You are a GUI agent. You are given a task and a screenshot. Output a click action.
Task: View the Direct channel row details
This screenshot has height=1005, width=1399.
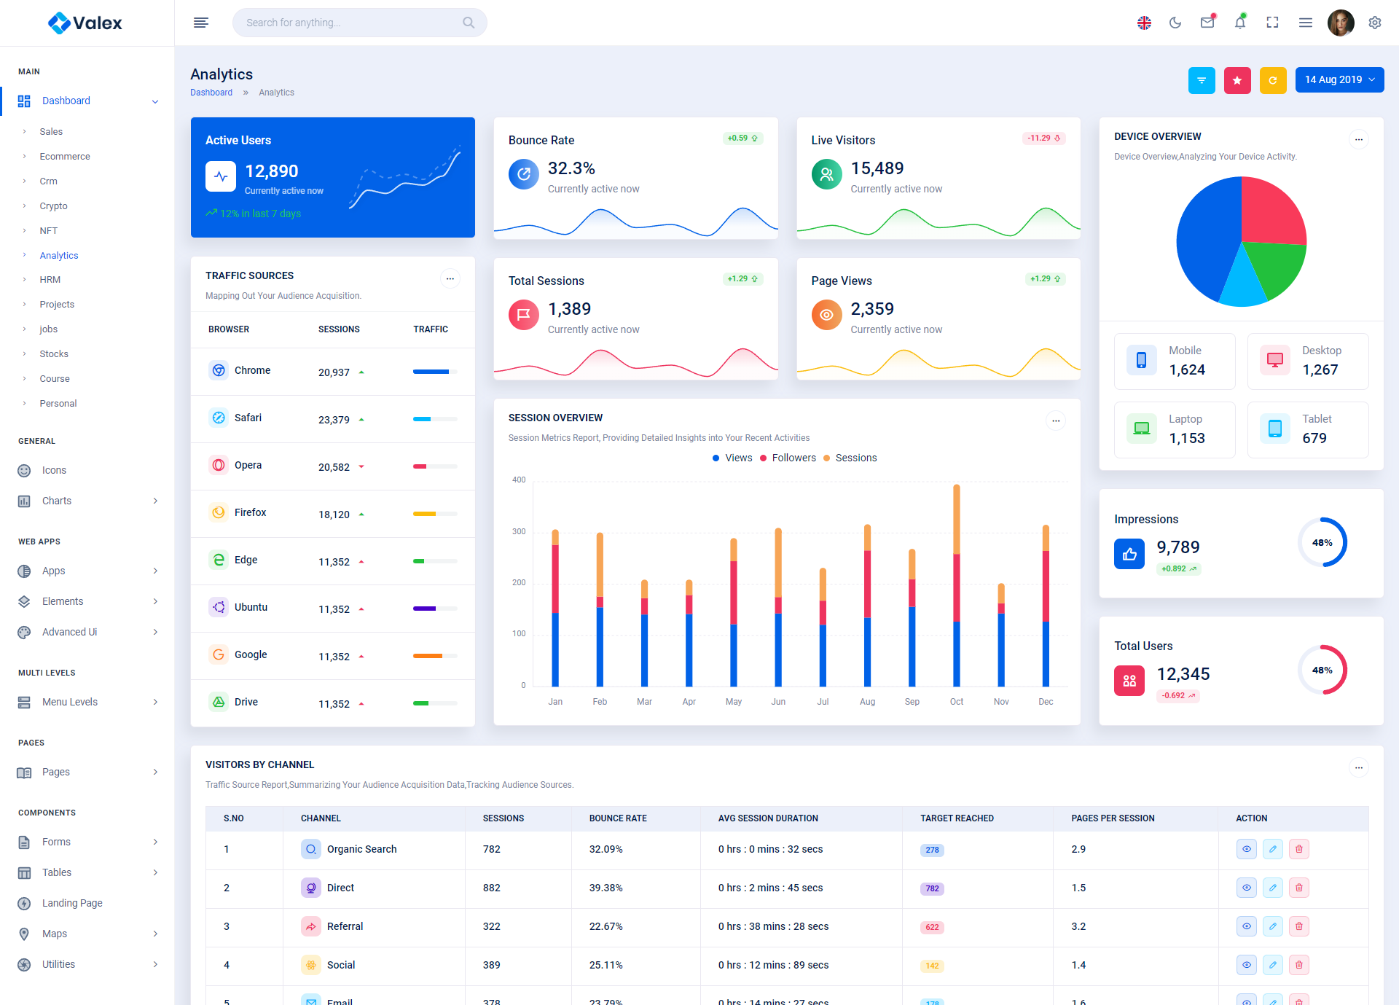coord(1247,888)
